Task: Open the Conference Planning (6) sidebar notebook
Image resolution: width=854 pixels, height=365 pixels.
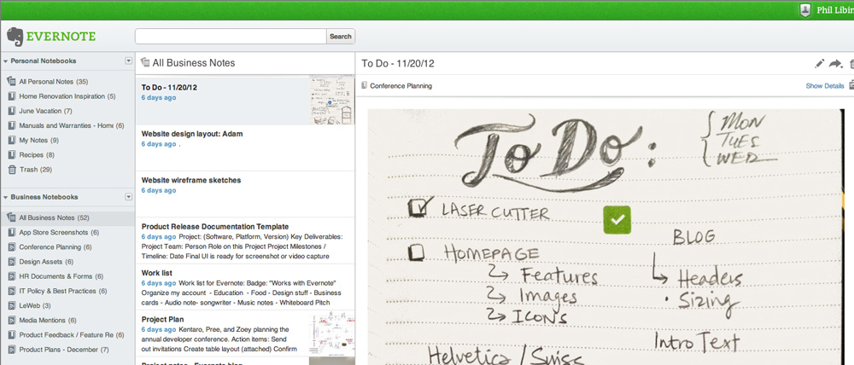Action: [x=55, y=247]
